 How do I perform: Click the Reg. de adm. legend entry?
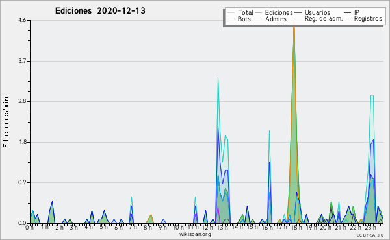(318, 19)
